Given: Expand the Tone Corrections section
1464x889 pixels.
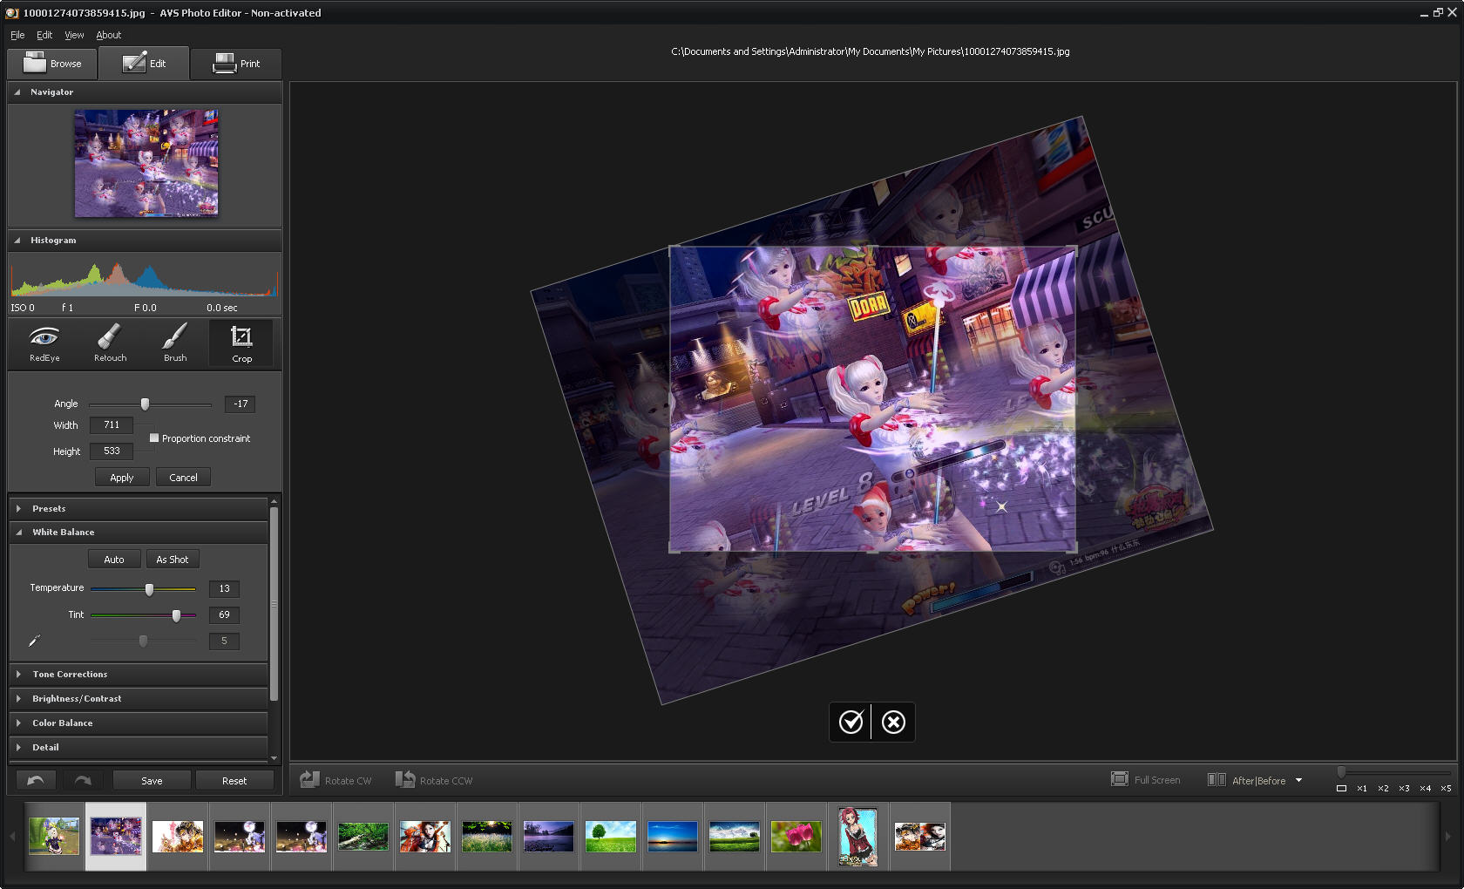Looking at the screenshot, I should click(18, 674).
